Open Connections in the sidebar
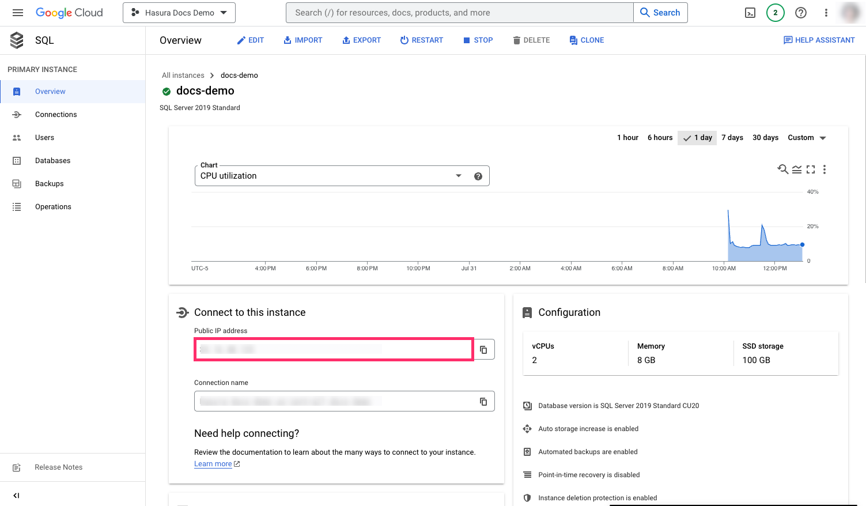866x506 pixels. click(x=73, y=115)
